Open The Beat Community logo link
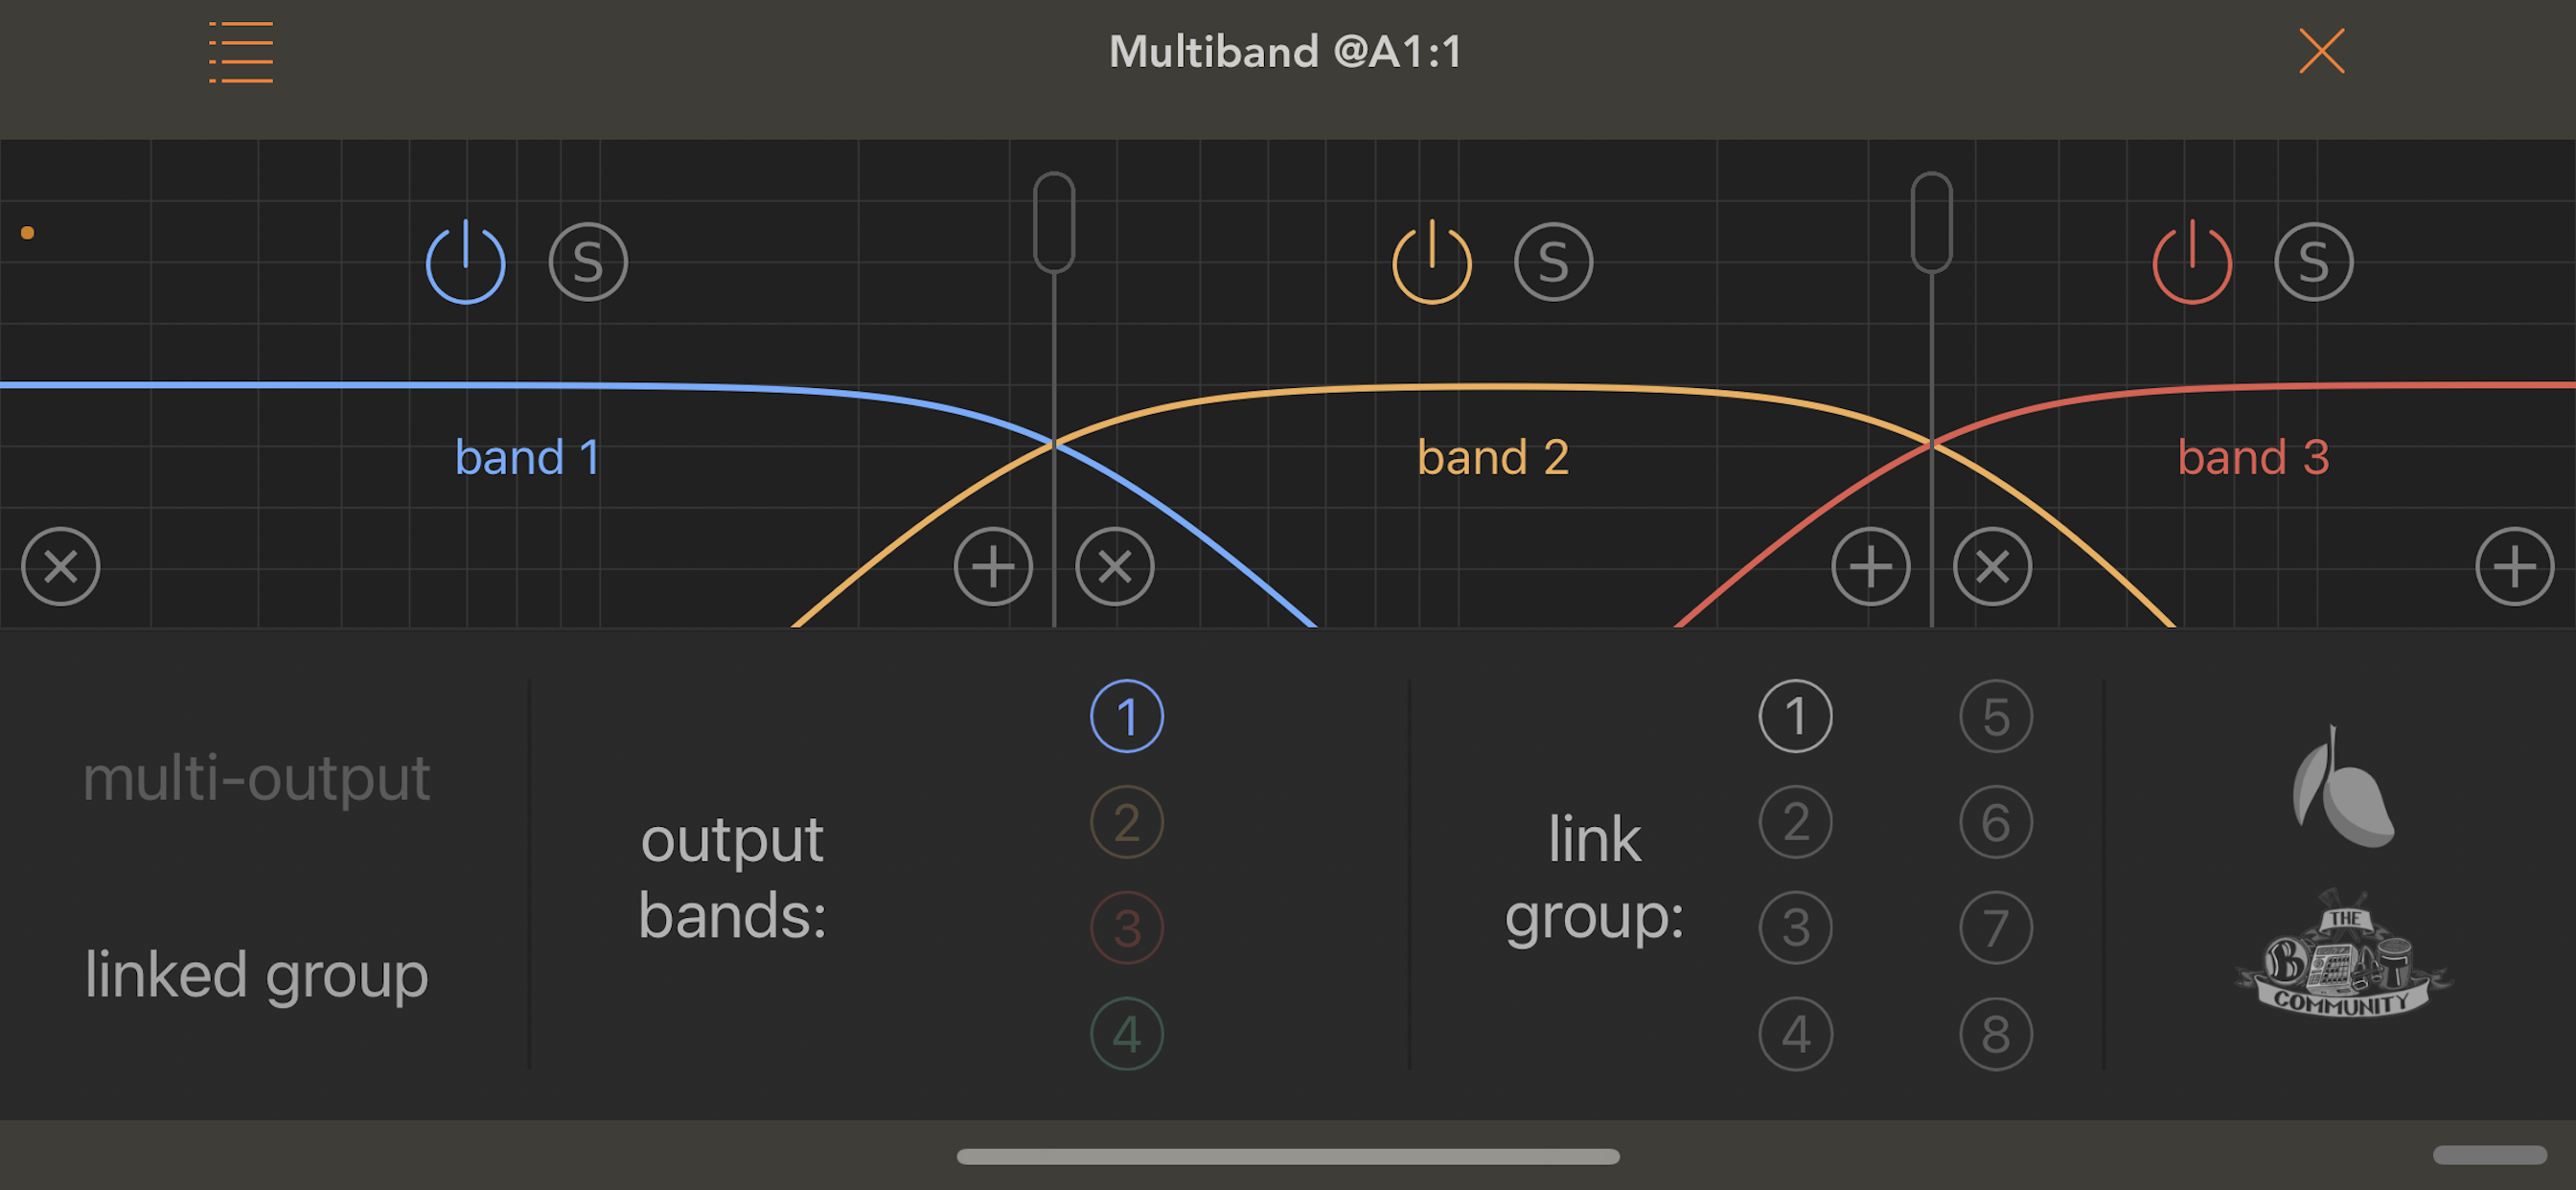This screenshot has height=1190, width=2576. pos(2342,958)
